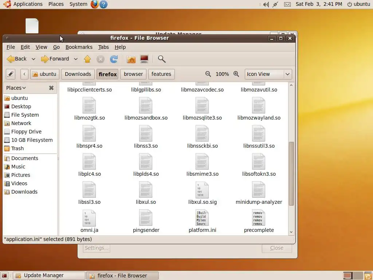Click Close in the Update Manager window

[277, 248]
